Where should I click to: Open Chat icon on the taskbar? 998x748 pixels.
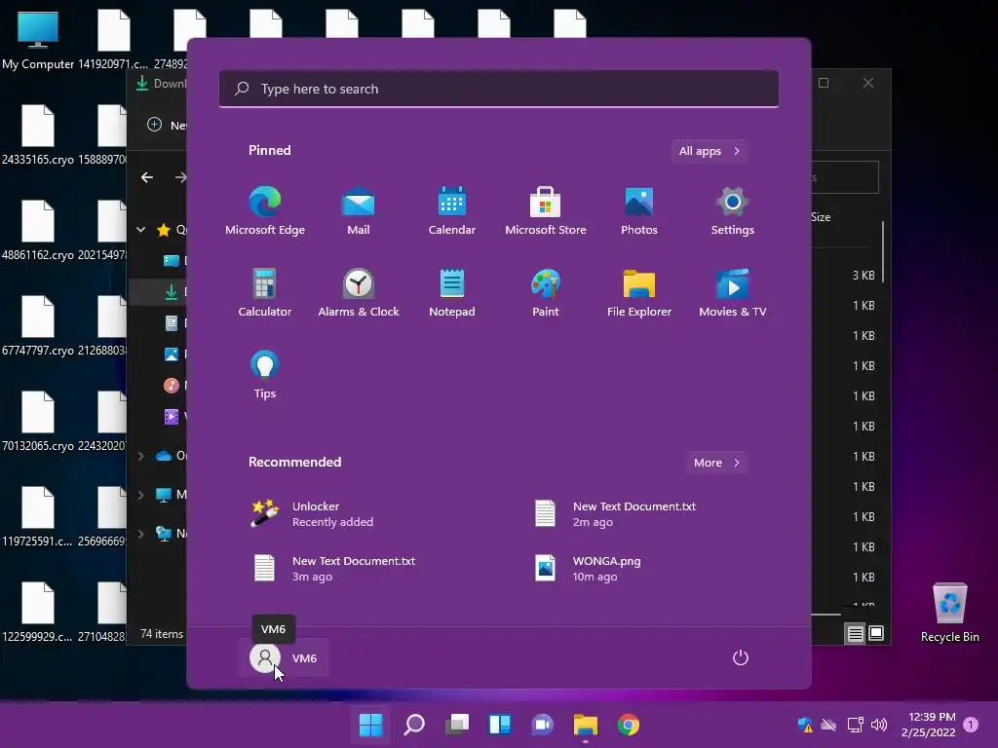pos(542,725)
